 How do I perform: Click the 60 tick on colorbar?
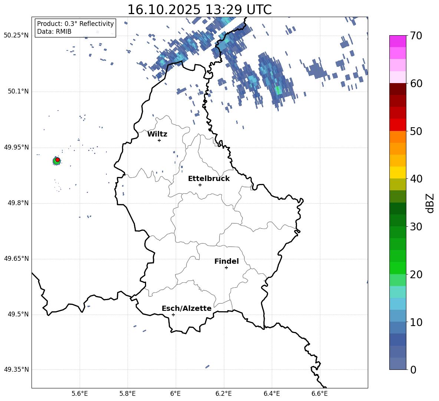[416, 83]
